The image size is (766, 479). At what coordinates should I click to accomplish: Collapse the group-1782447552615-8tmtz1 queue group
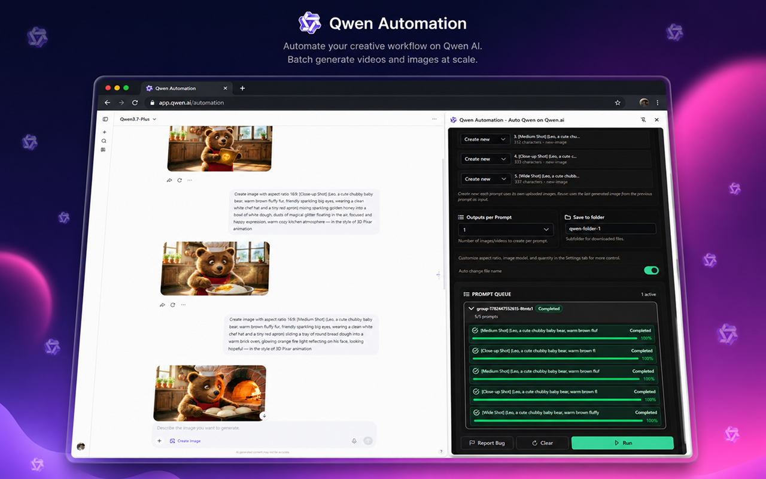click(472, 309)
